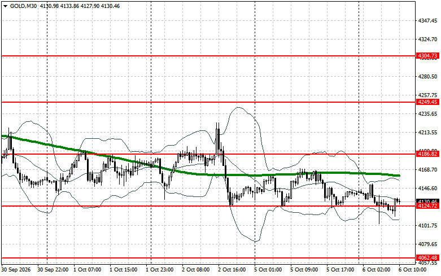Image resolution: width=441 pixels, height=276 pixels.
Task: Open the GOLD,M30 chart dropdown triangle
Action: 5,6
